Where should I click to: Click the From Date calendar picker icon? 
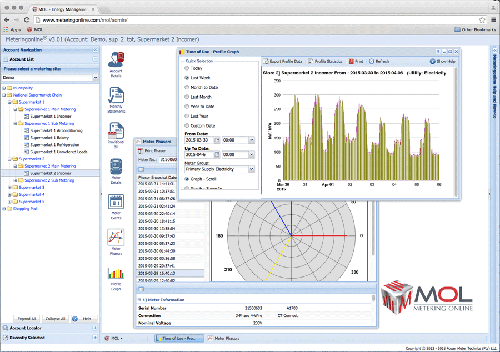[x=217, y=140]
